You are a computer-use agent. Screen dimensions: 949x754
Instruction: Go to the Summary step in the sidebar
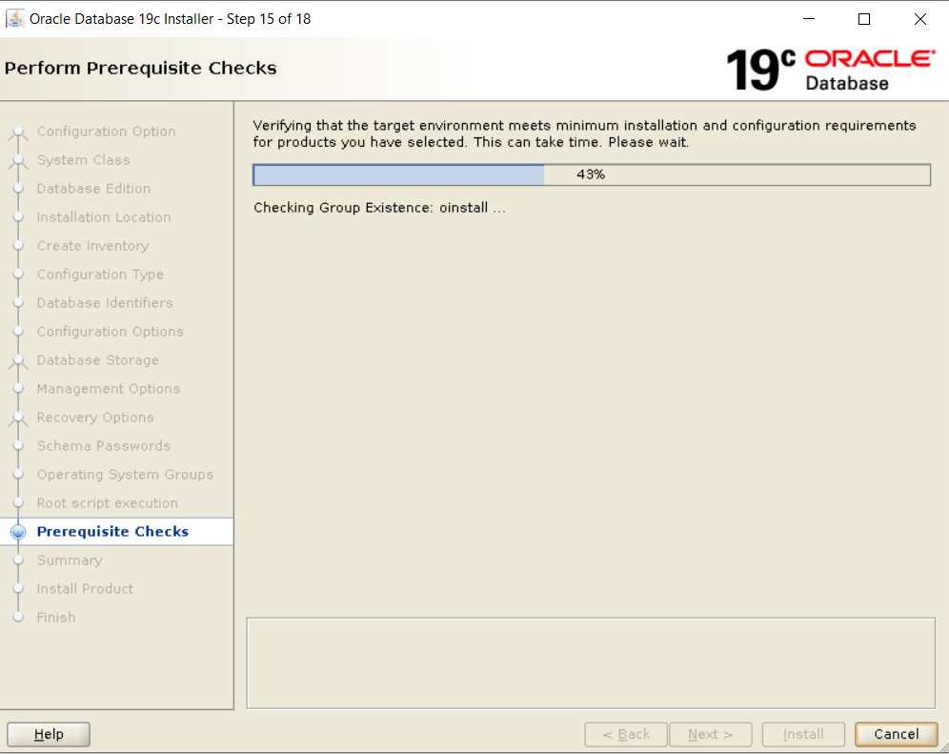click(x=70, y=560)
